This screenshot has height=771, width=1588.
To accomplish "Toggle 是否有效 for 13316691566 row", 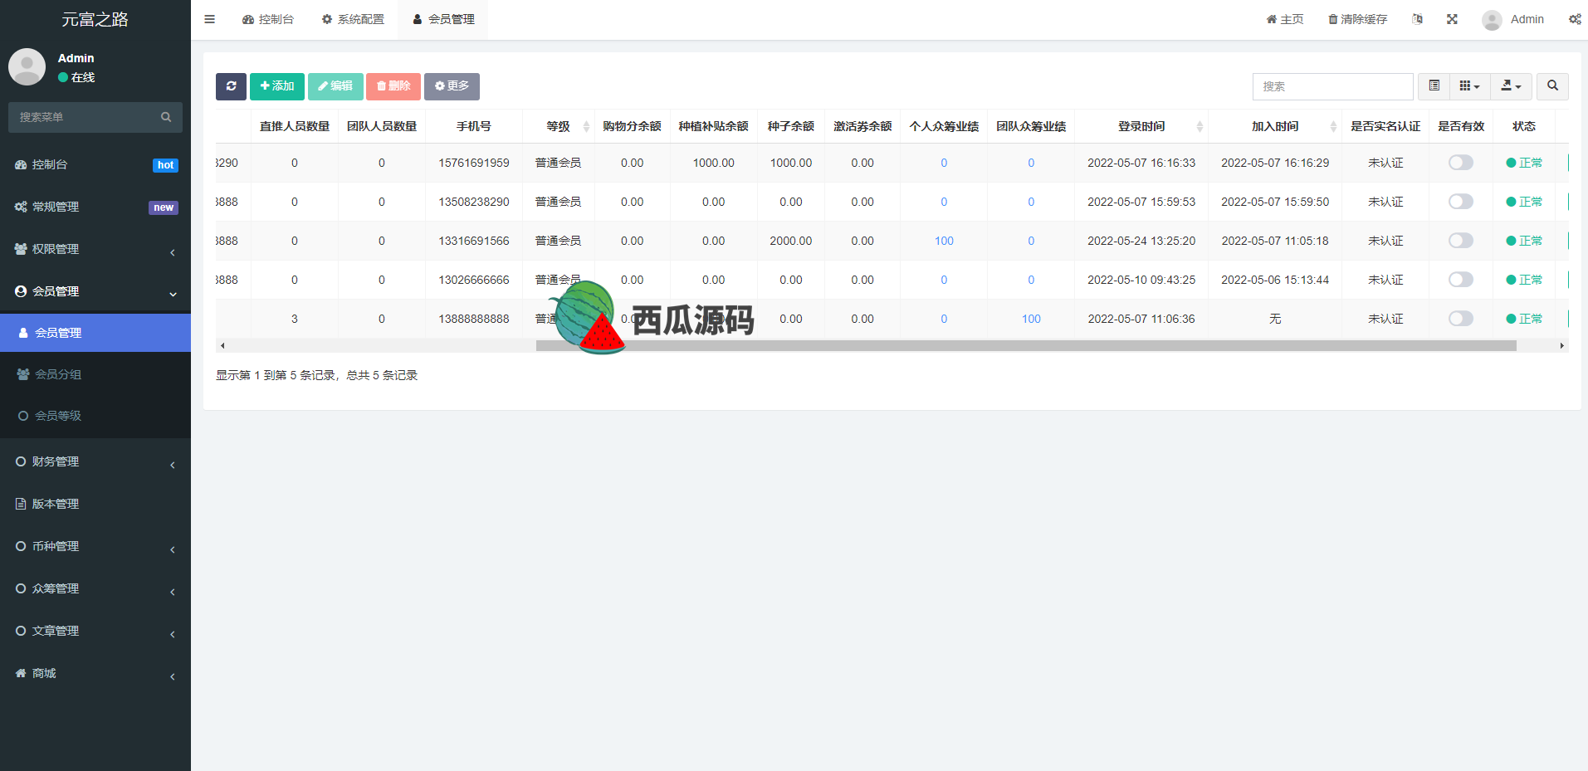I will 1461,241.
